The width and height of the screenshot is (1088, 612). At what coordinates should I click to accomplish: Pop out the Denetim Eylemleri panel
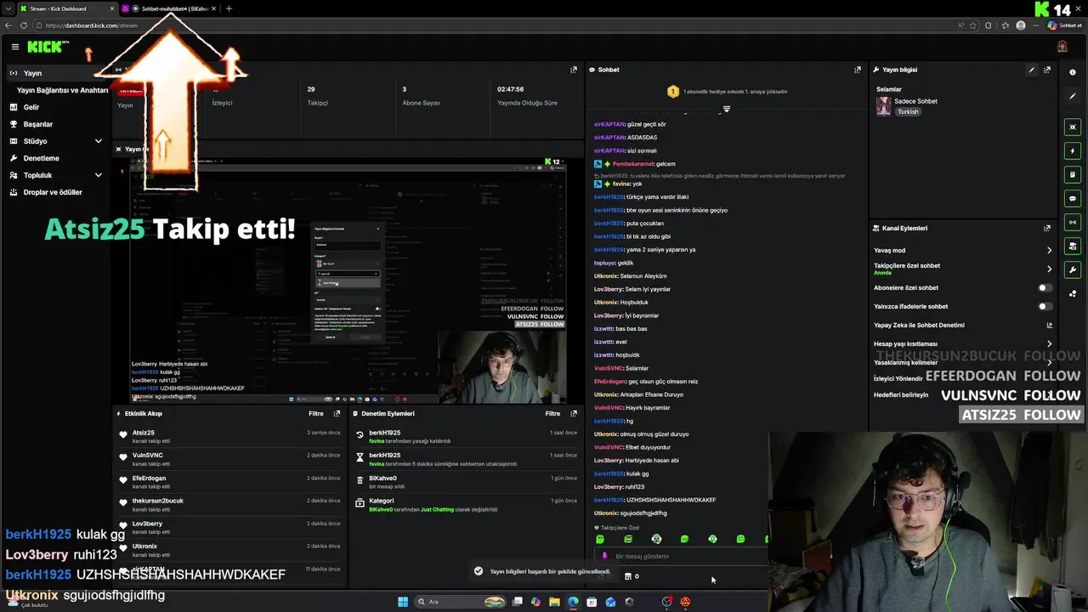pos(573,413)
